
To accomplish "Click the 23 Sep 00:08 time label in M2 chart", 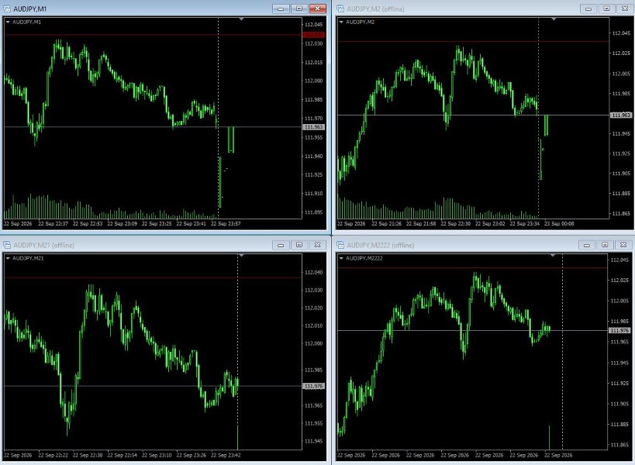I will coord(559,223).
